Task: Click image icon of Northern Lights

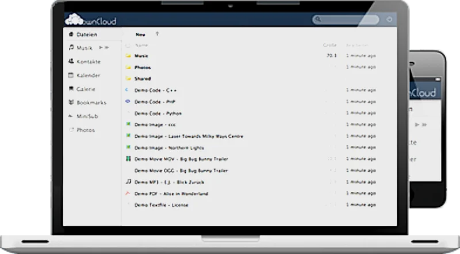Action: click(128, 147)
